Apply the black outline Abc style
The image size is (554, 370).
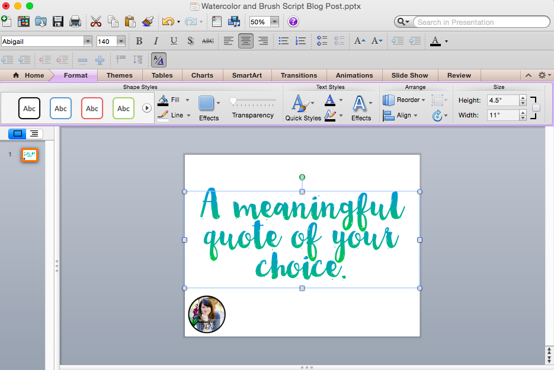point(29,109)
